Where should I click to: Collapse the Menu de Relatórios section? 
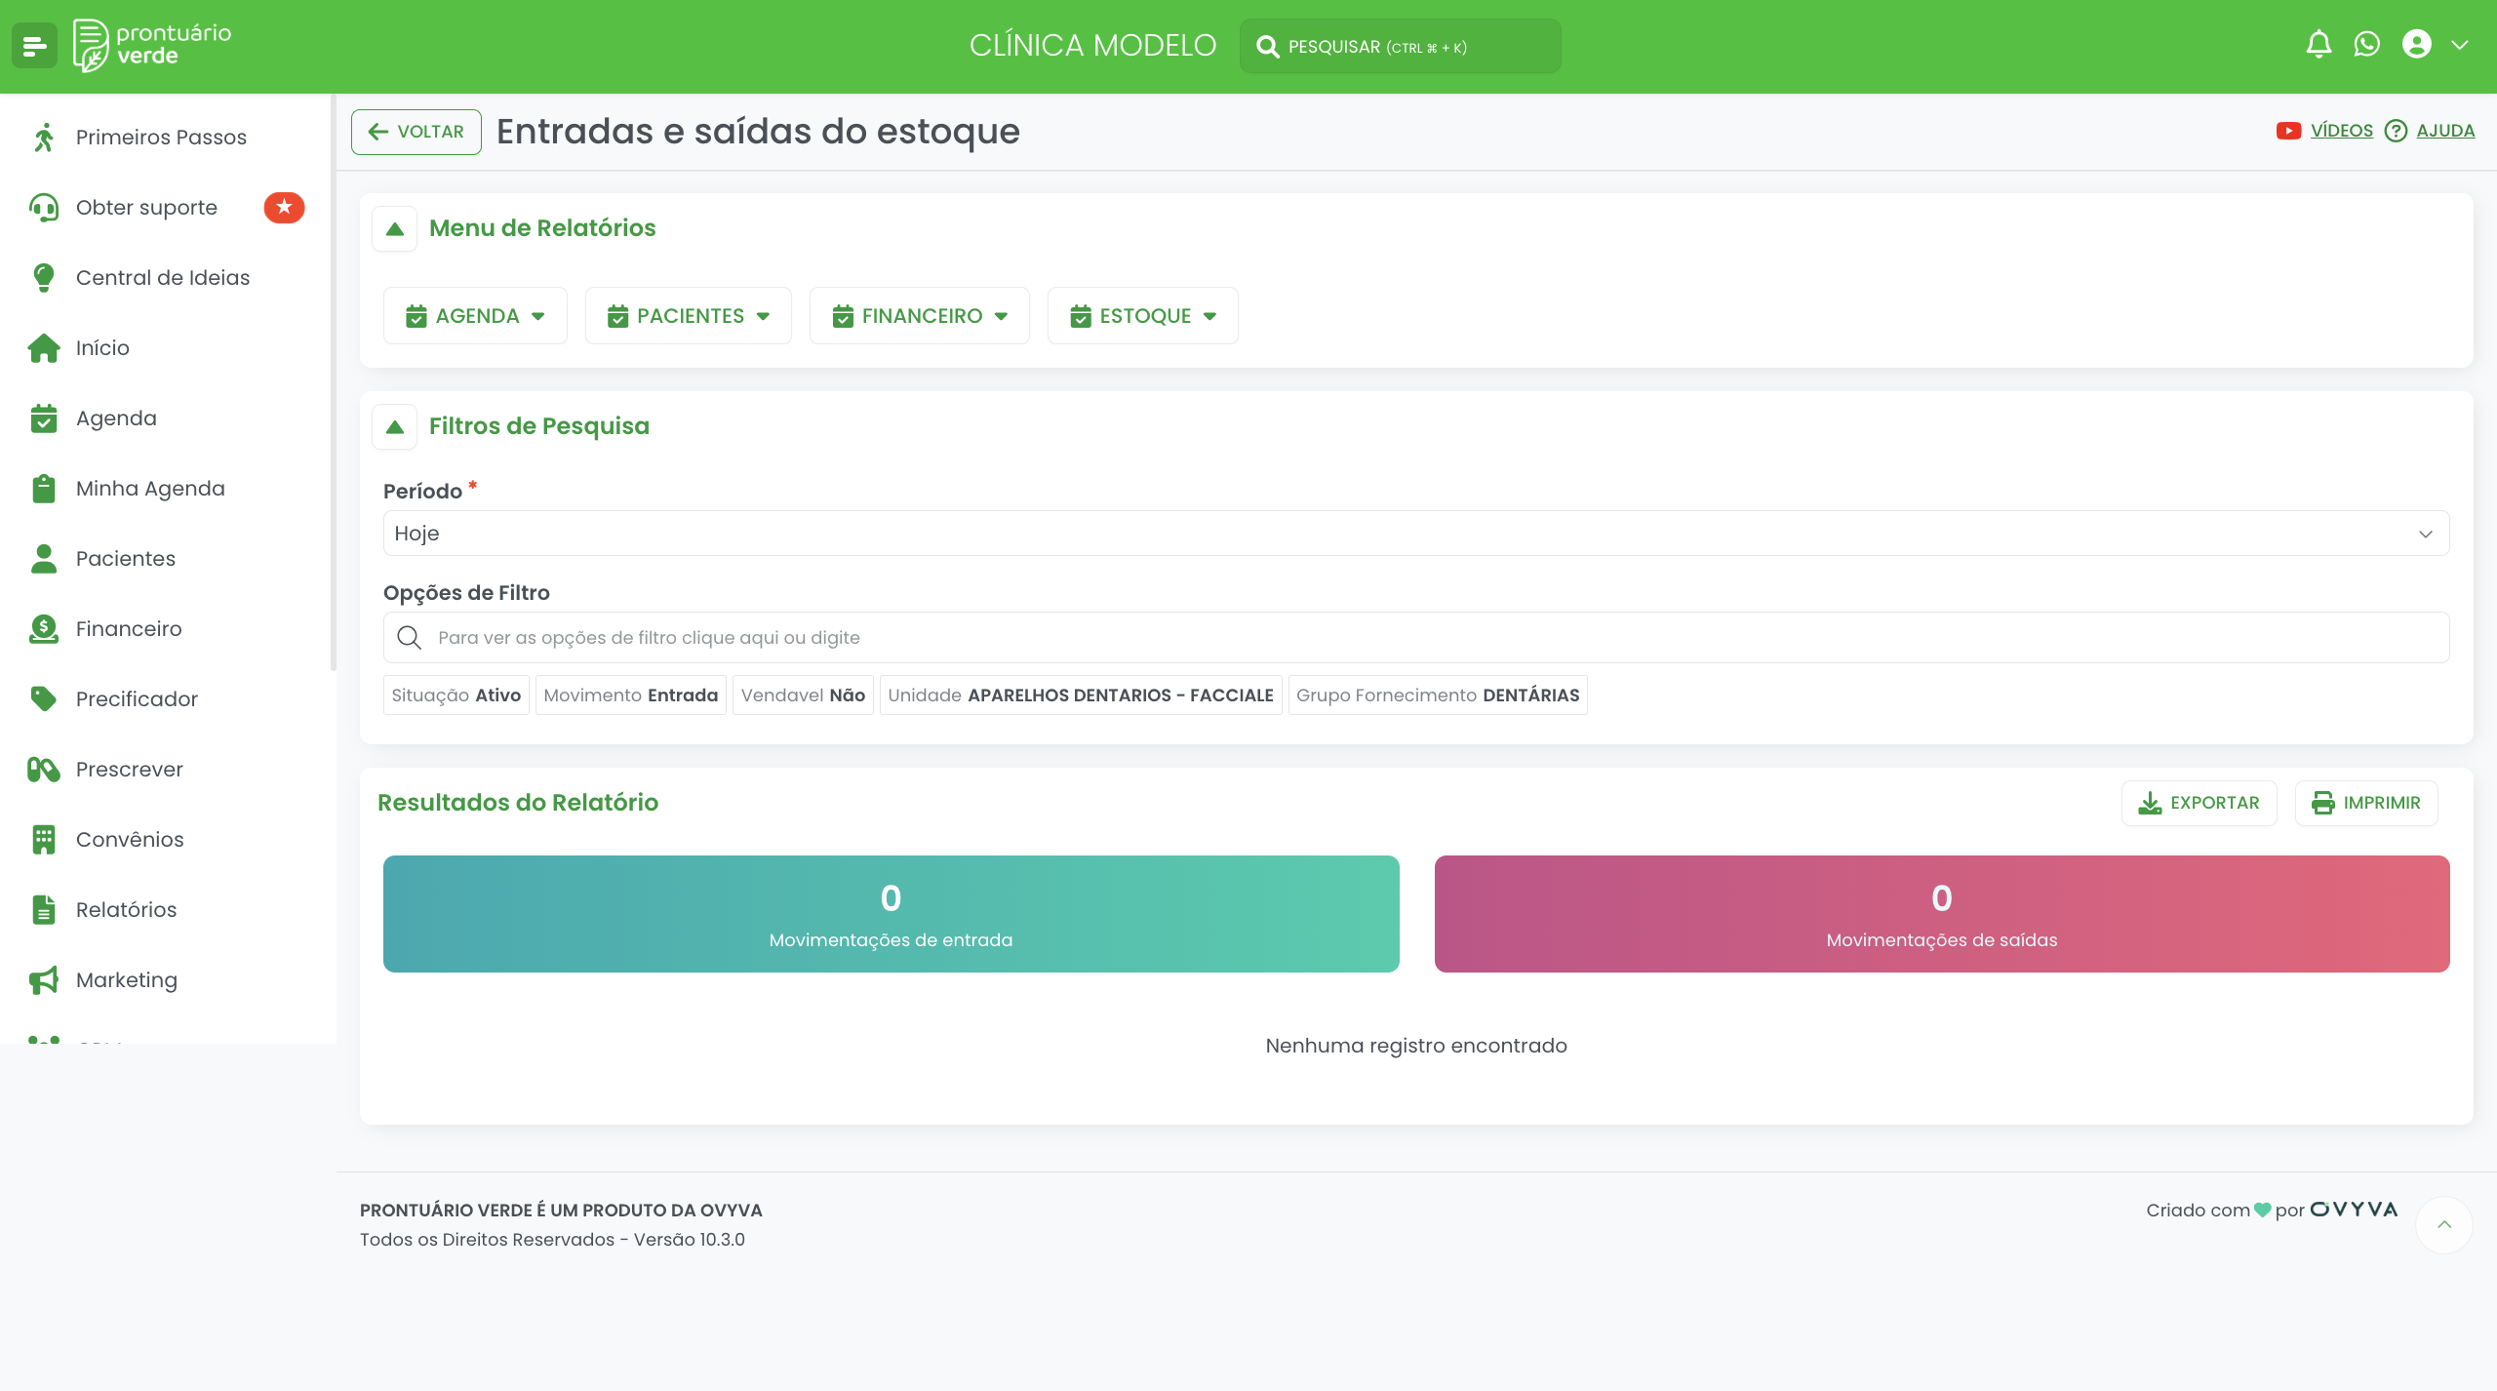point(394,229)
